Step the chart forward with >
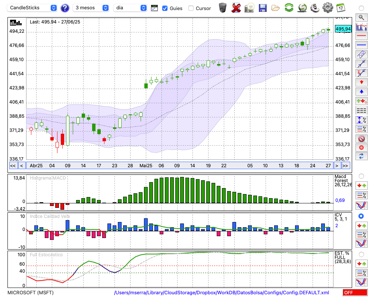373x298 pixels. pyautogui.click(x=336, y=166)
